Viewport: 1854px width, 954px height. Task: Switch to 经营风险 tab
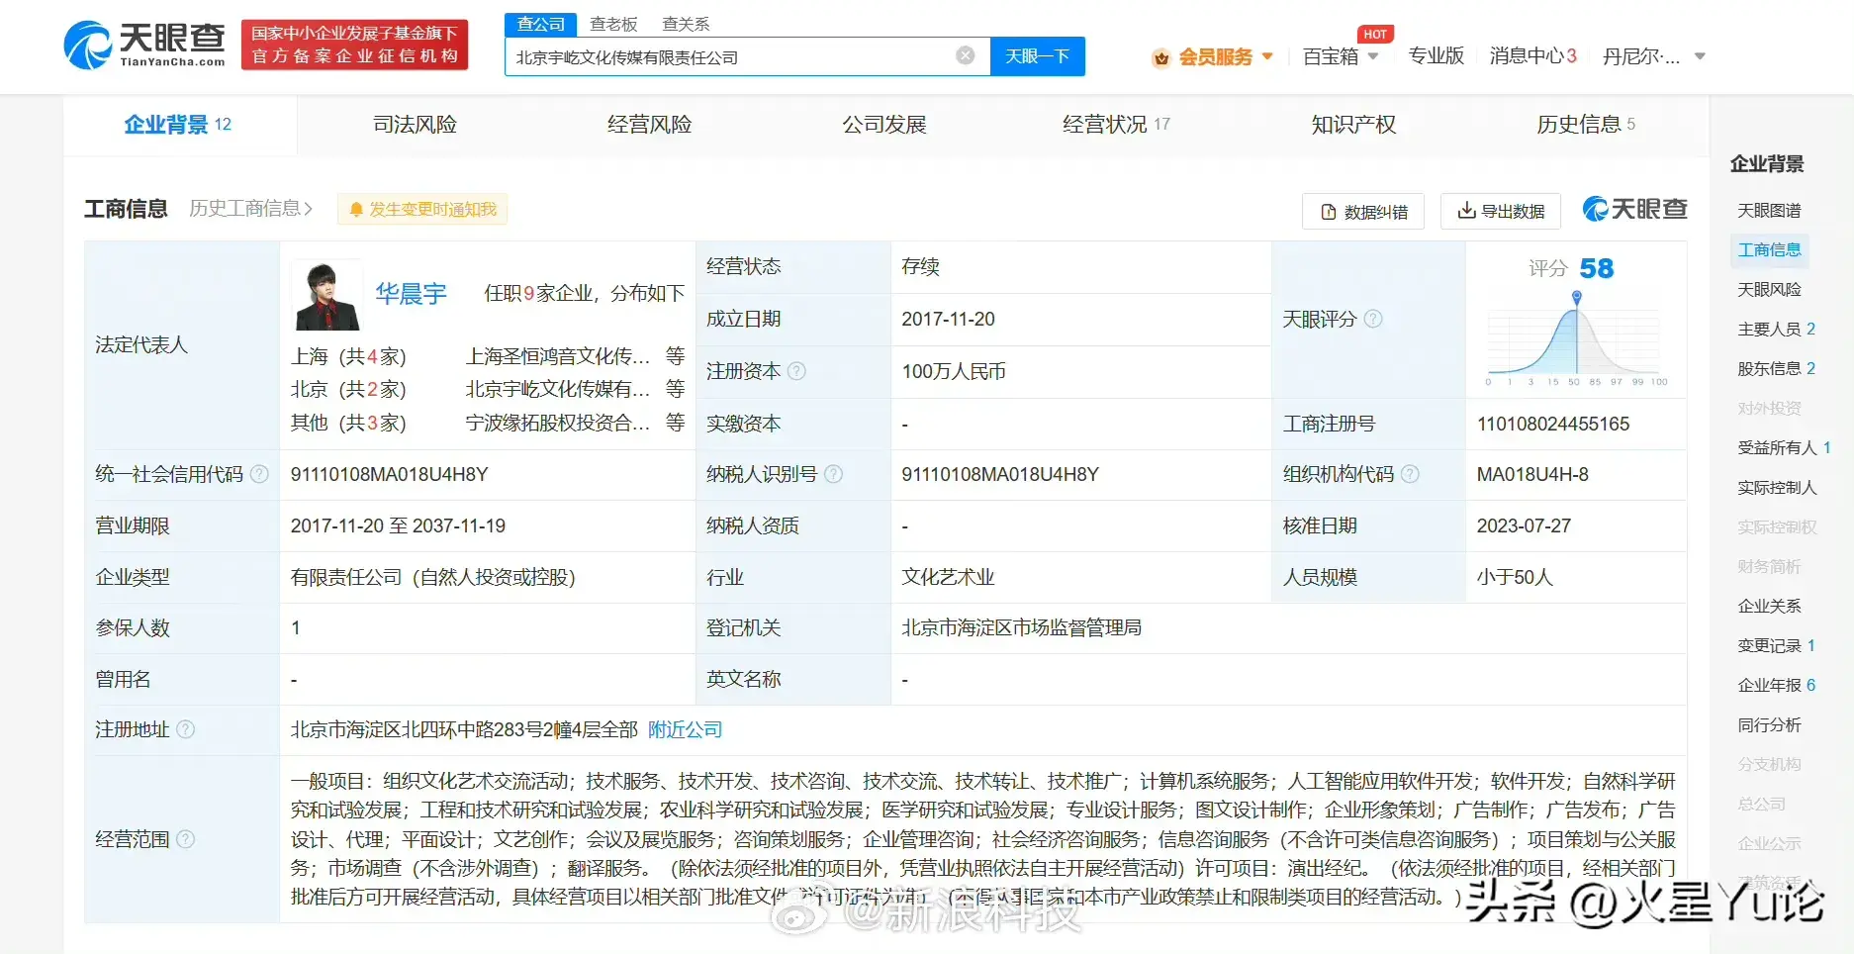point(649,125)
